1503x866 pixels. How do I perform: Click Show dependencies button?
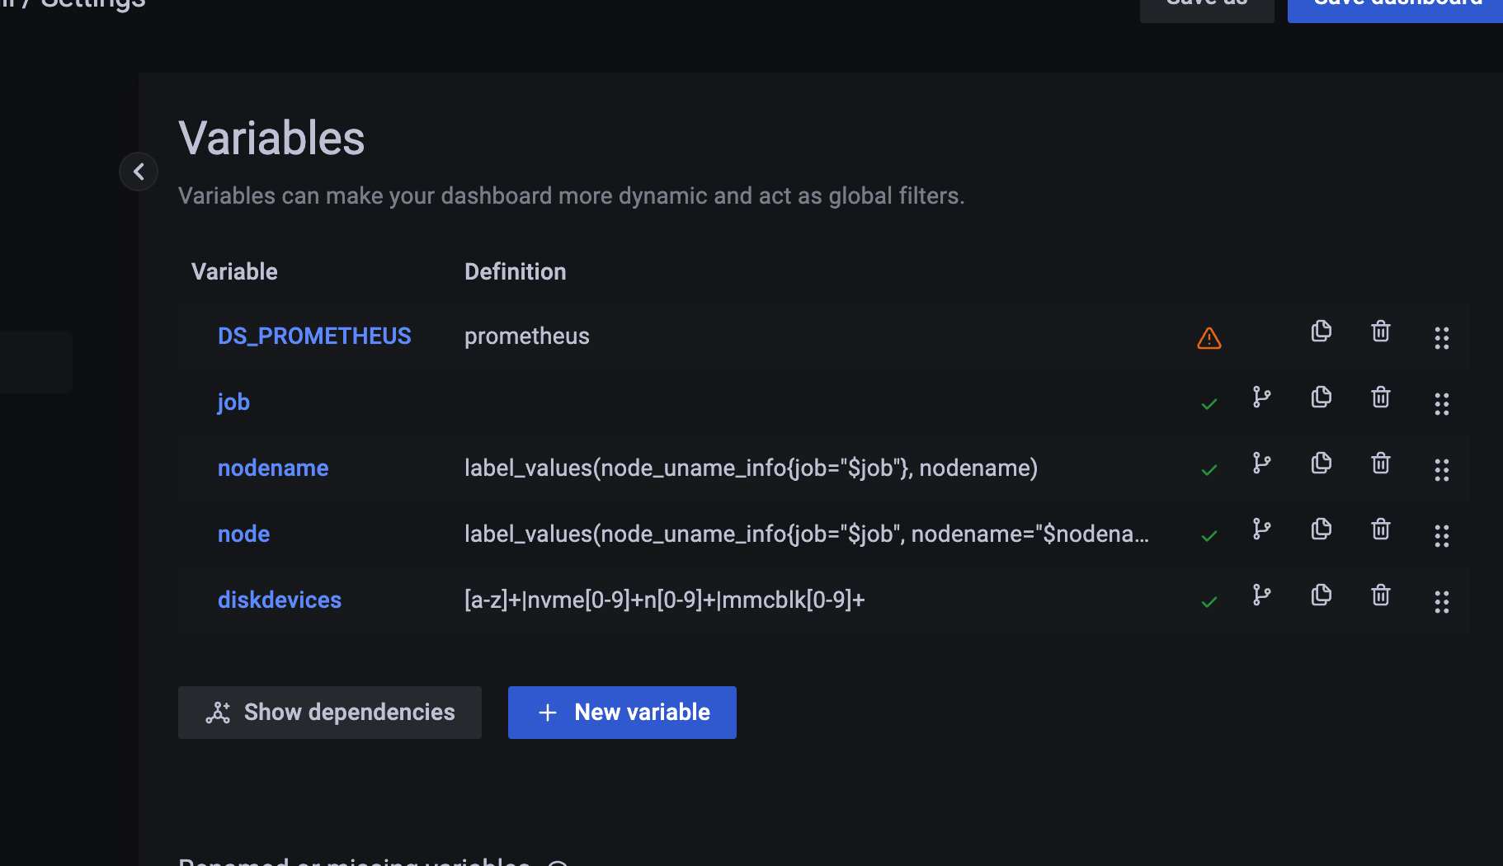tap(330, 713)
